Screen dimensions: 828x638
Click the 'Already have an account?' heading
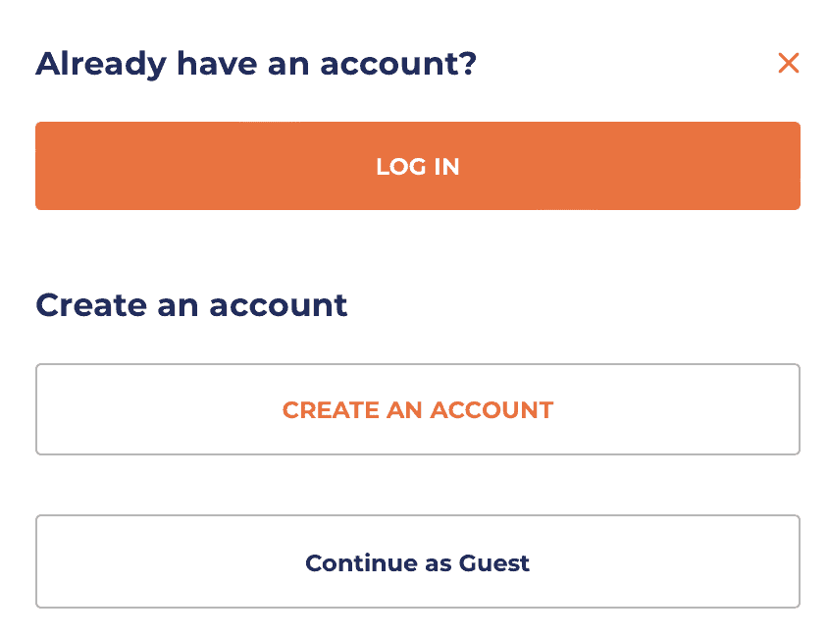coord(256,64)
